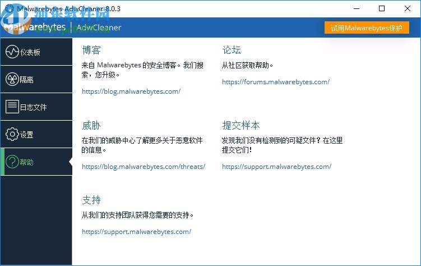
Task: Click the 威胁 heading
Action: click(91, 125)
